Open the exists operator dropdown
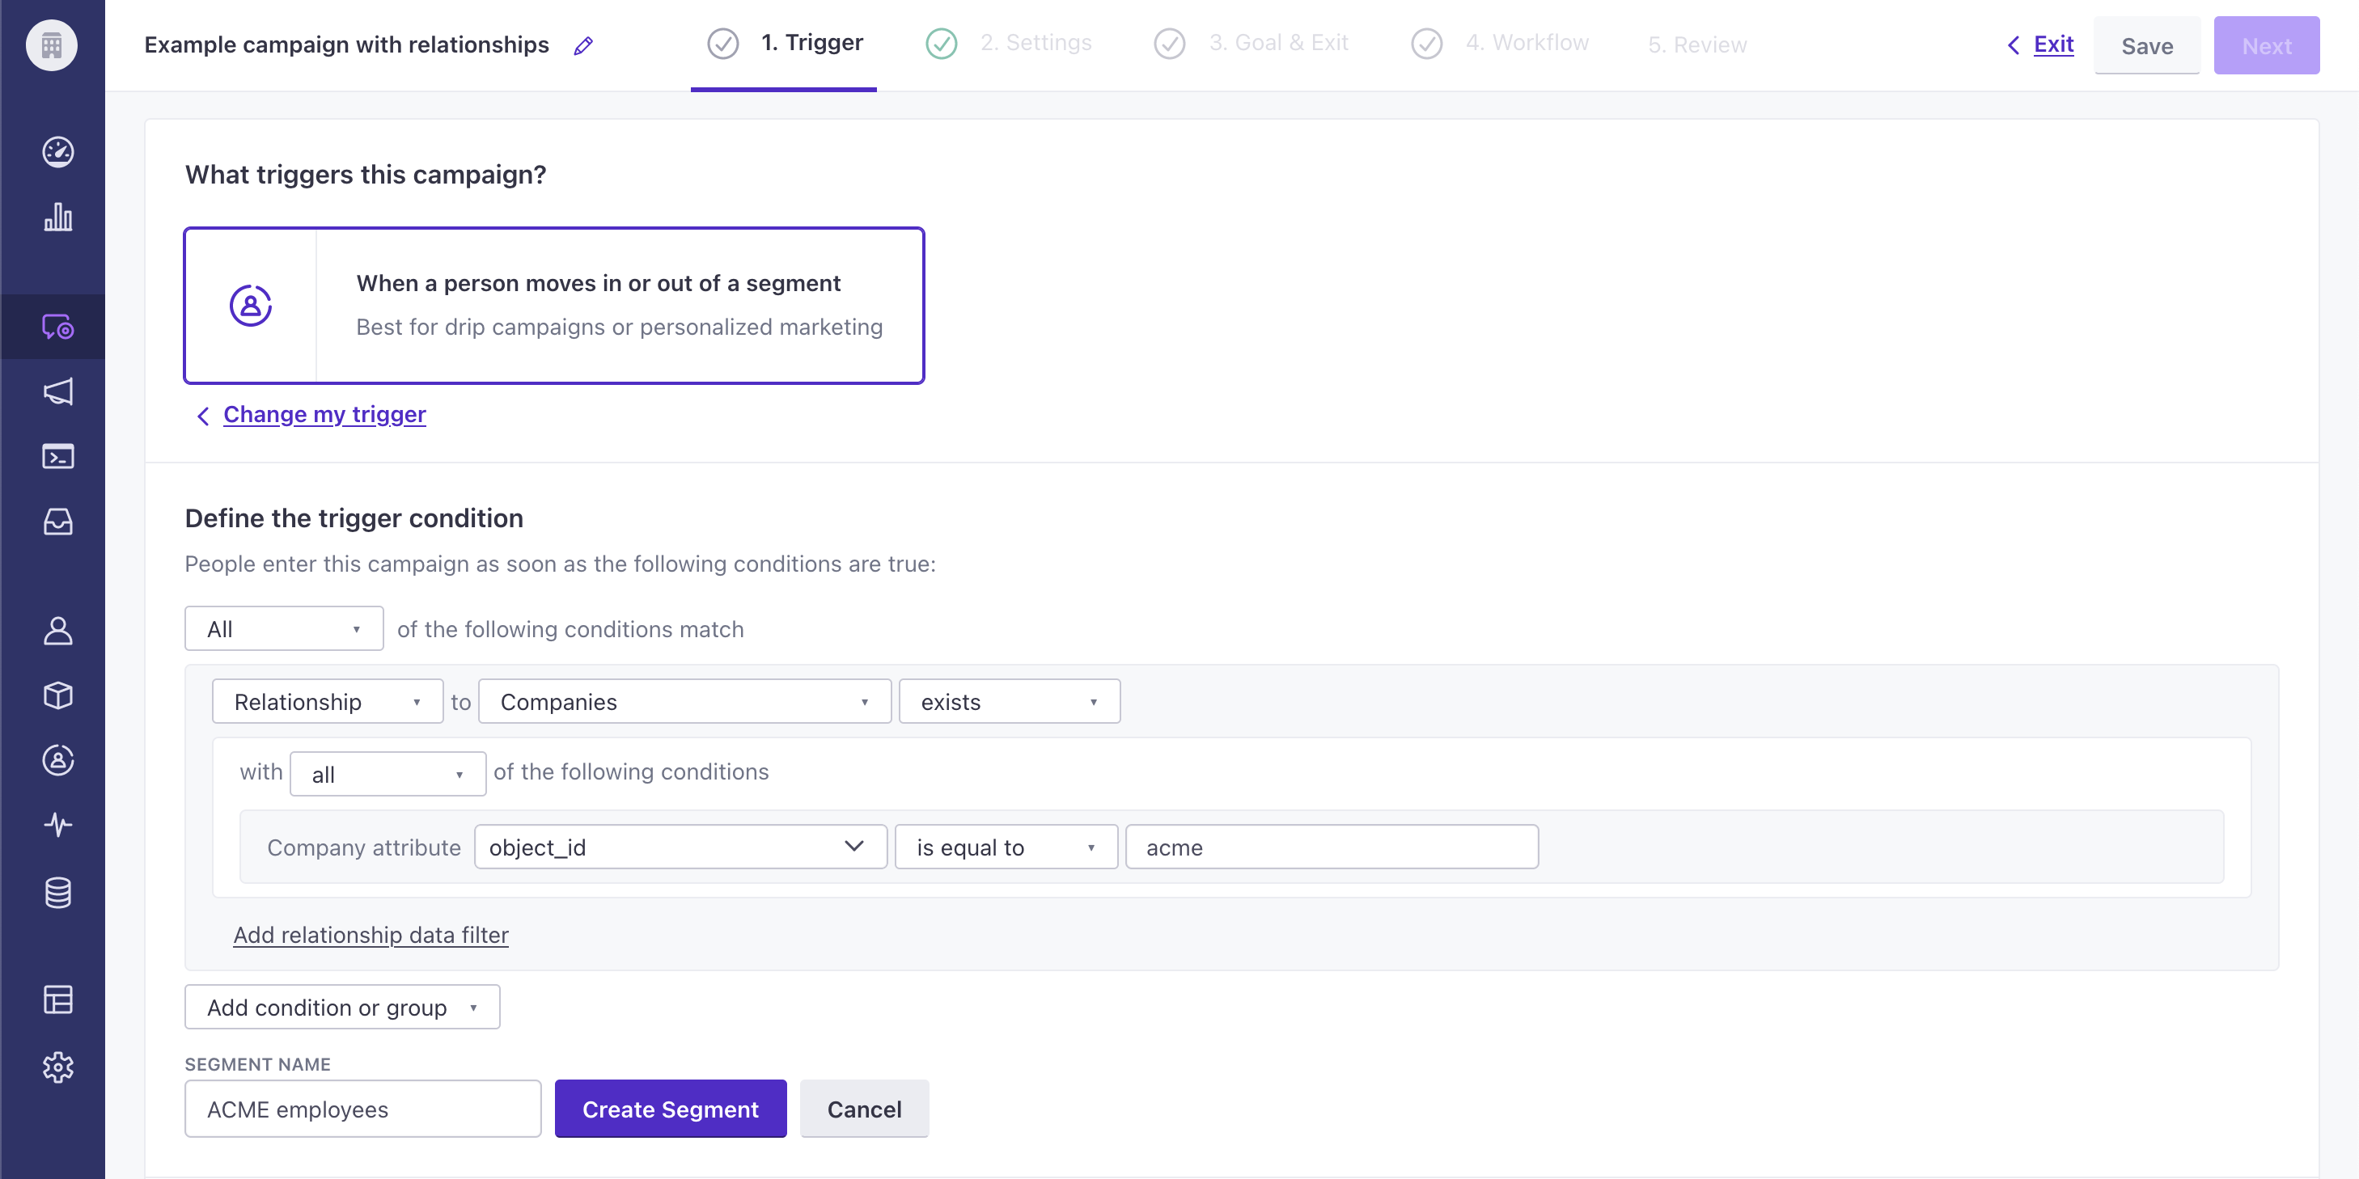 pos(1009,701)
